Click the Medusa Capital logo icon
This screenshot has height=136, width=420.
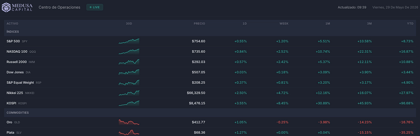click(5, 7)
